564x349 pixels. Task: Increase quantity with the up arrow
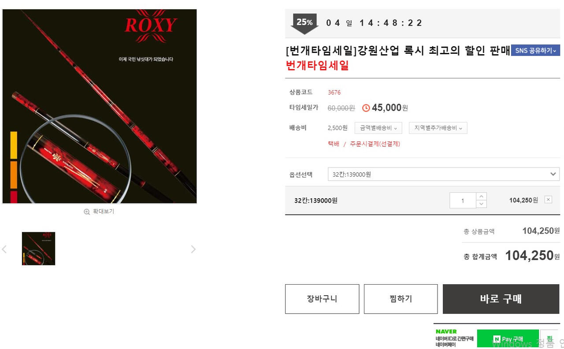tap(481, 197)
